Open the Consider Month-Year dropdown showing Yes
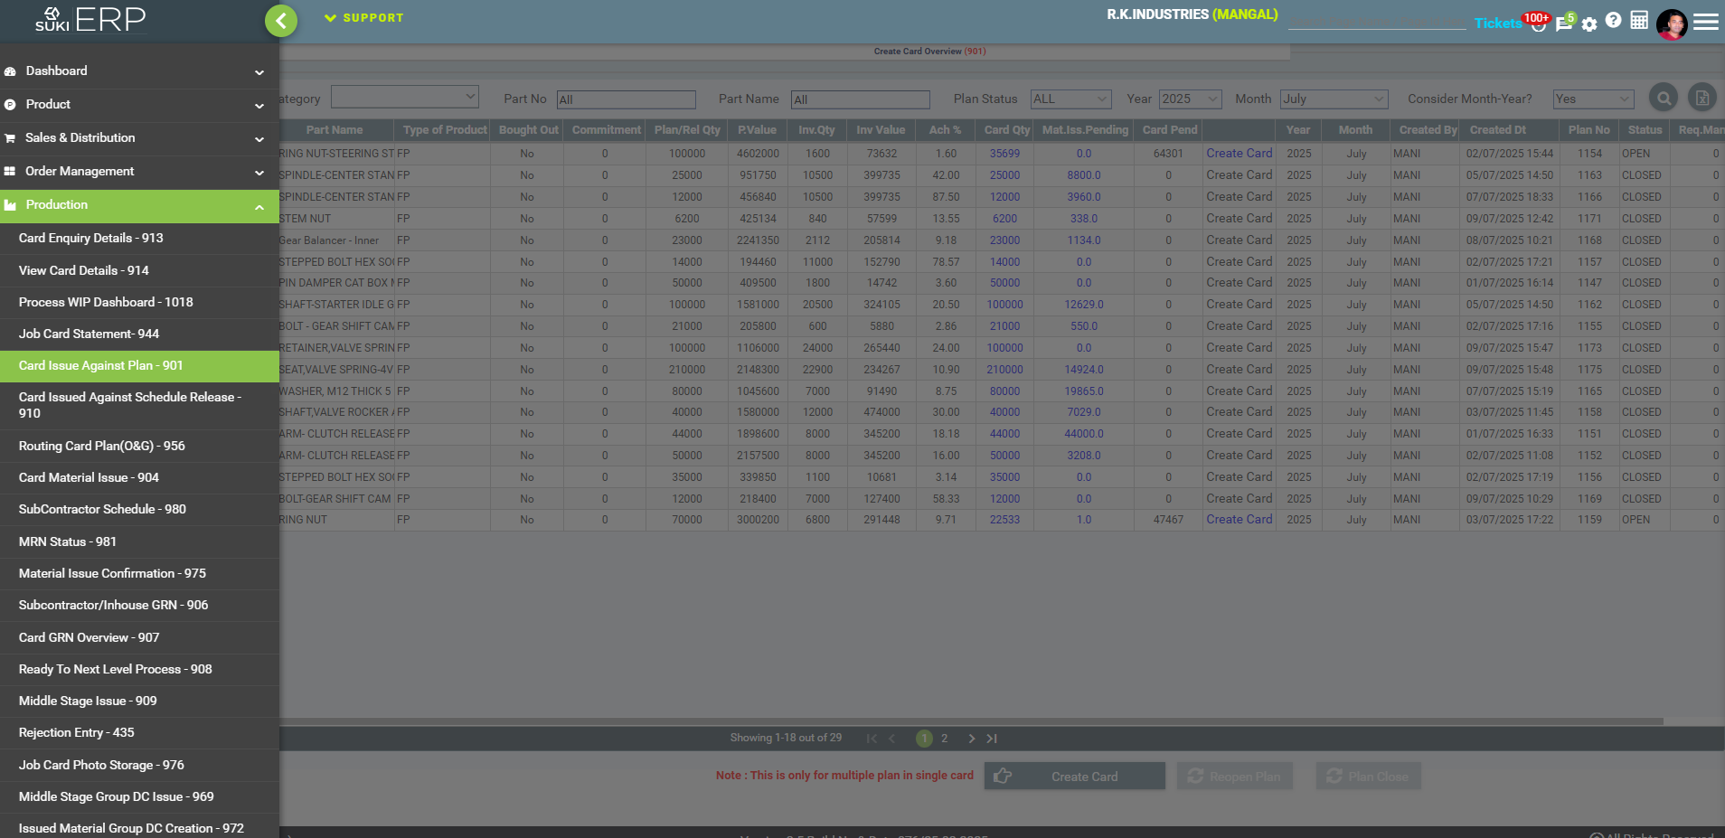 (x=1593, y=99)
